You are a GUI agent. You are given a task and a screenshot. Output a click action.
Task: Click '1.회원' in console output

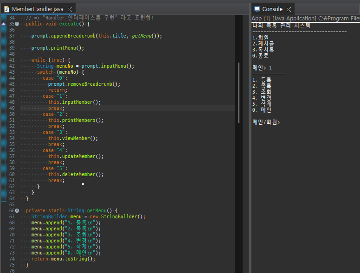tap(260, 38)
